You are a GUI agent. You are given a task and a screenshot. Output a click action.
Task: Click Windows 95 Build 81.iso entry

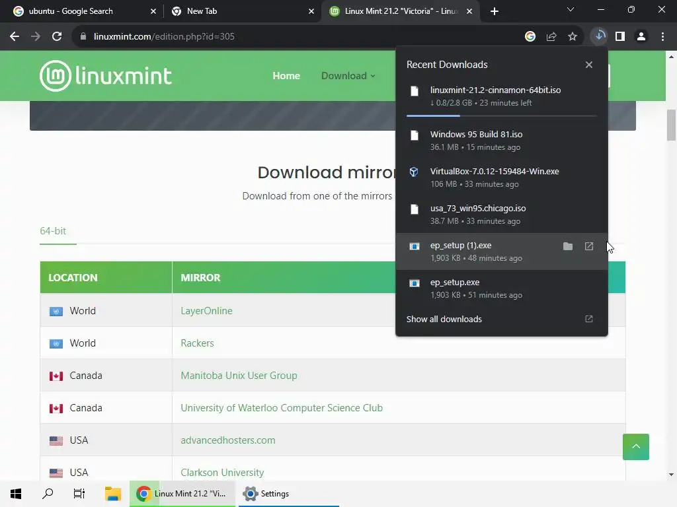[x=502, y=141]
